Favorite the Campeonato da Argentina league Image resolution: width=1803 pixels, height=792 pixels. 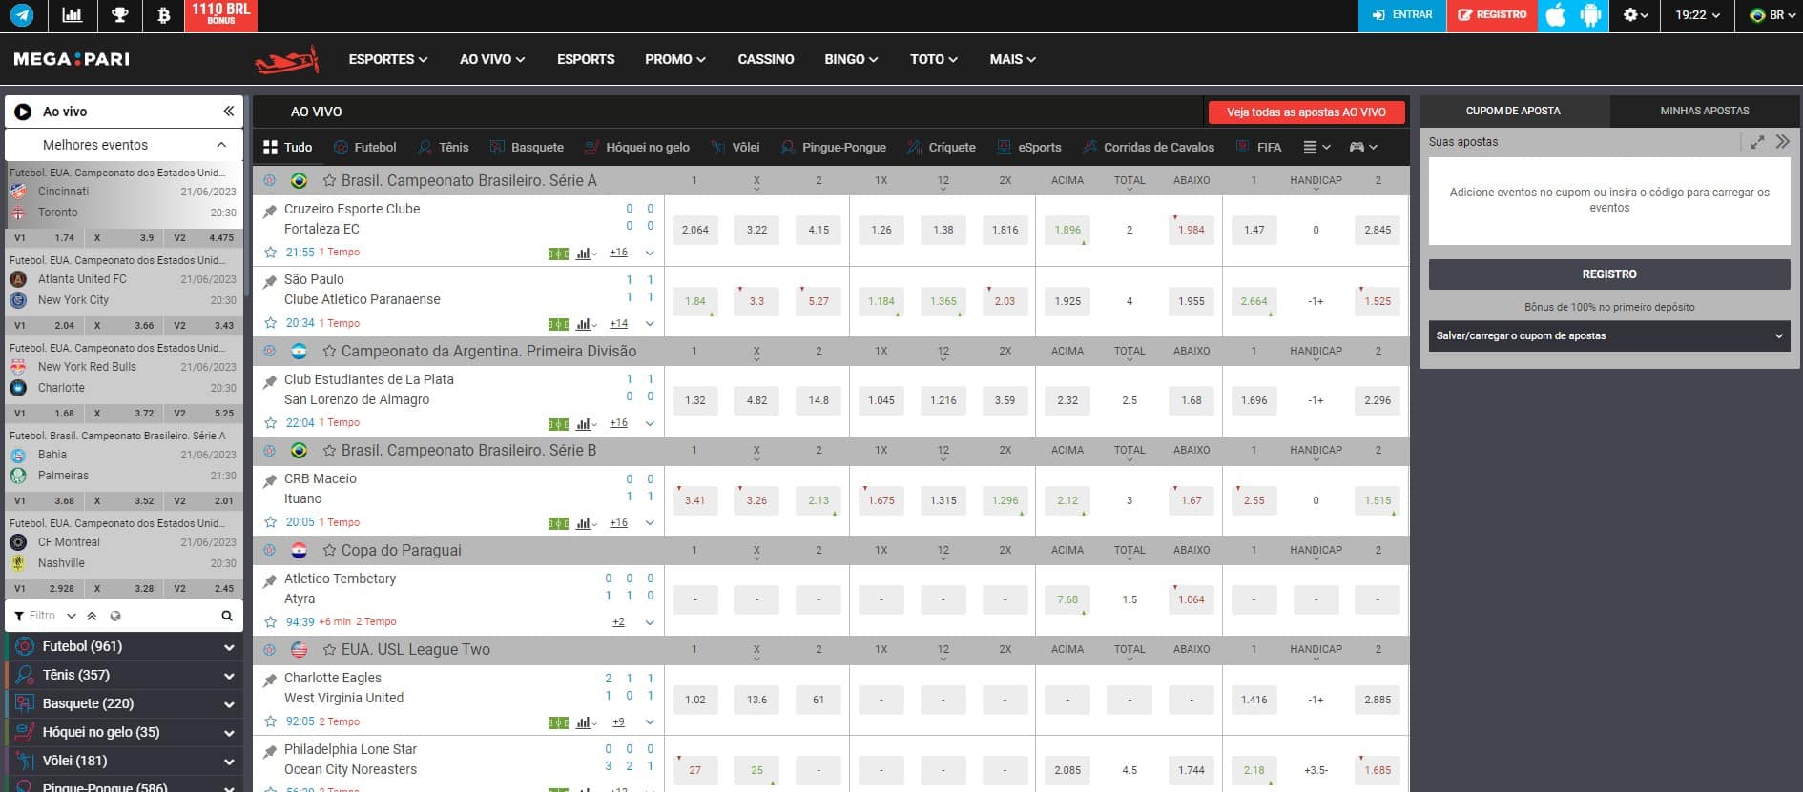[x=329, y=351]
